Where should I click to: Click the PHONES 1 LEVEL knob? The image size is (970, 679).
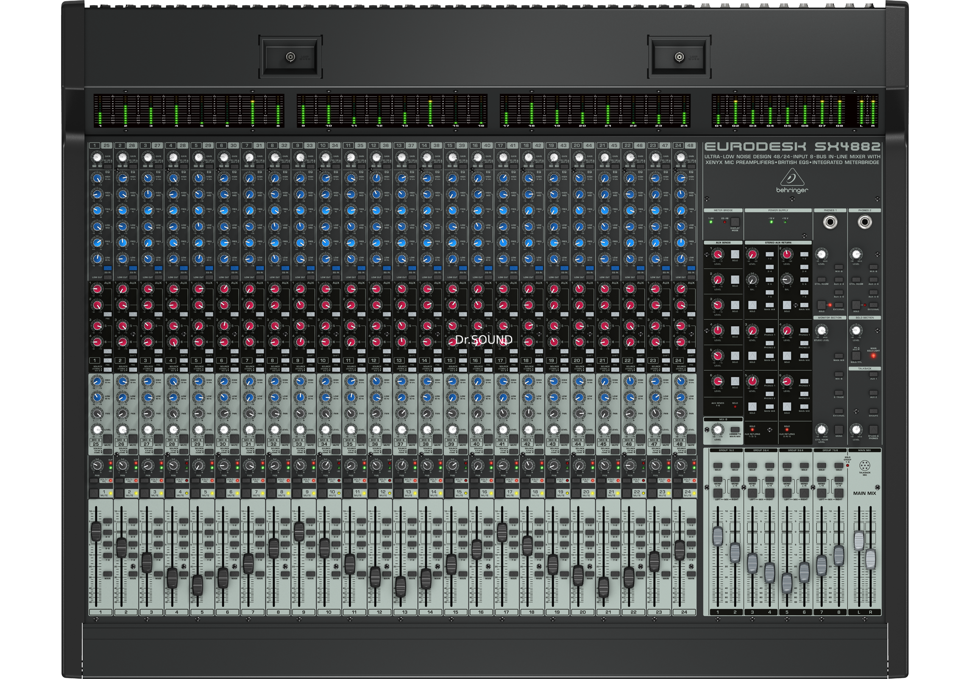(821, 254)
